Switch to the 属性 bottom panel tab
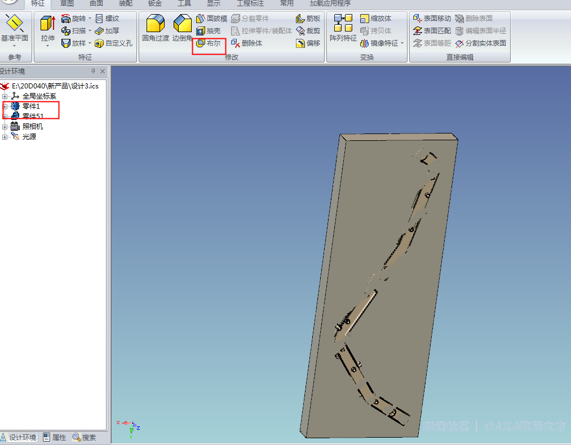Image resolution: width=571 pixels, height=445 pixels. 55,437
